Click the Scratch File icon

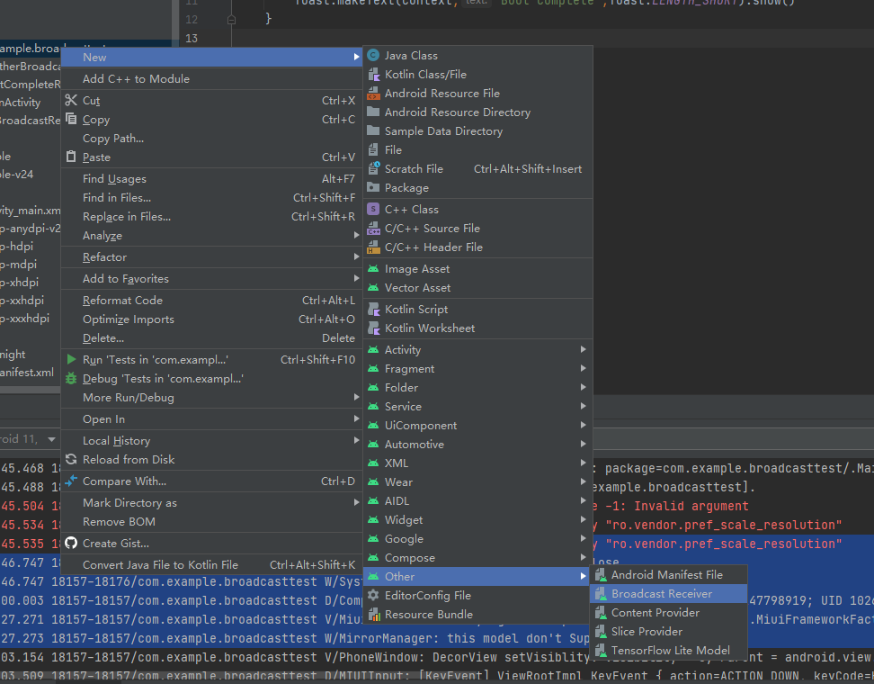373,168
